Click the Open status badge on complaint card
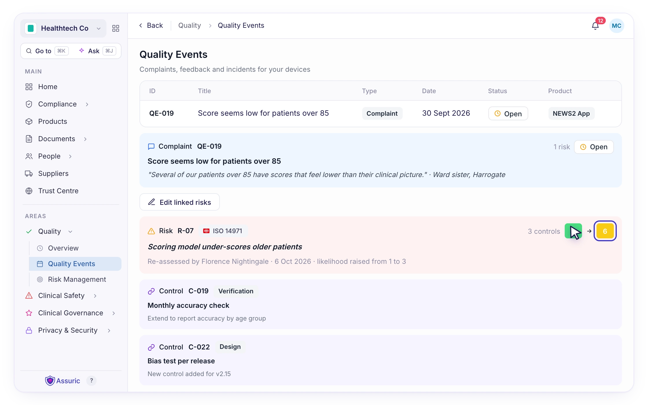This screenshot has width=648, height=405. click(594, 147)
